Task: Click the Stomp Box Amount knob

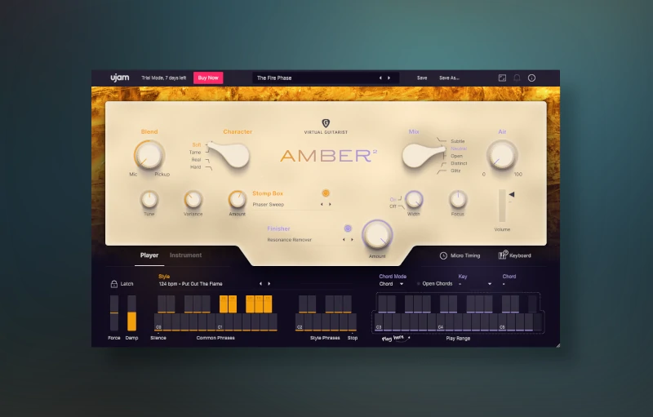Action: [x=237, y=200]
